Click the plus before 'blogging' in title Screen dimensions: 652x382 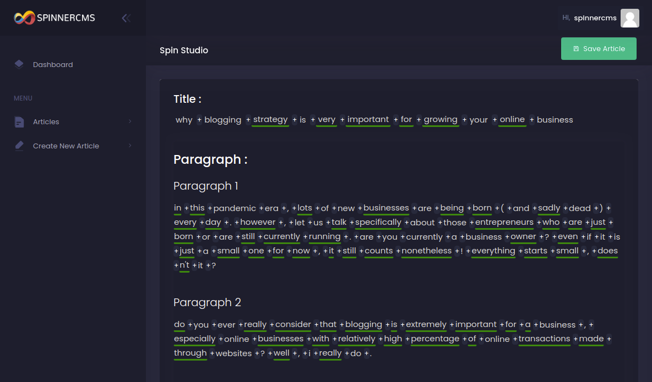pyautogui.click(x=199, y=120)
